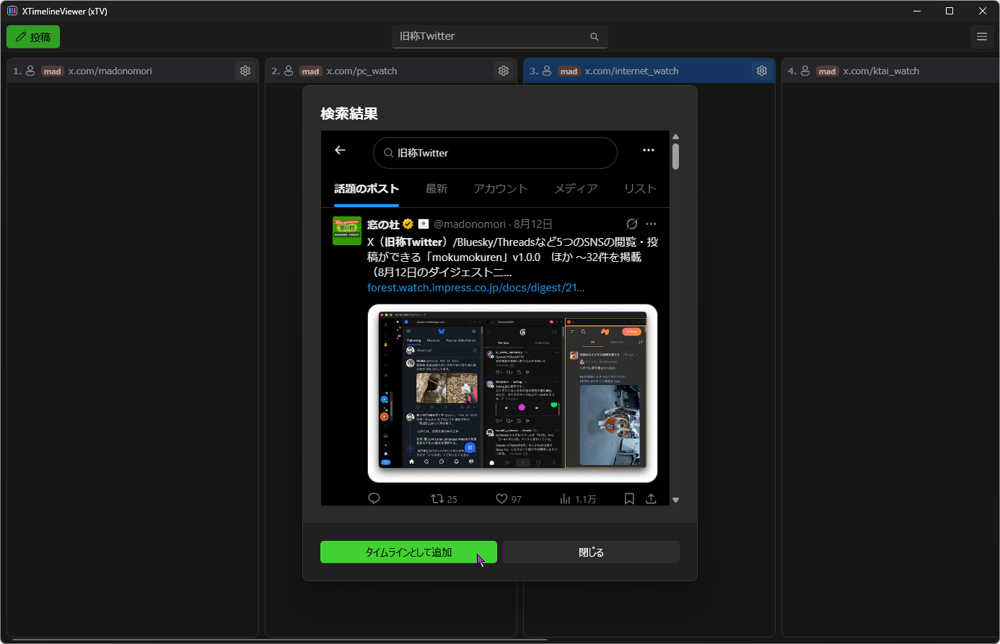Like the post with 97 likes

point(509,498)
